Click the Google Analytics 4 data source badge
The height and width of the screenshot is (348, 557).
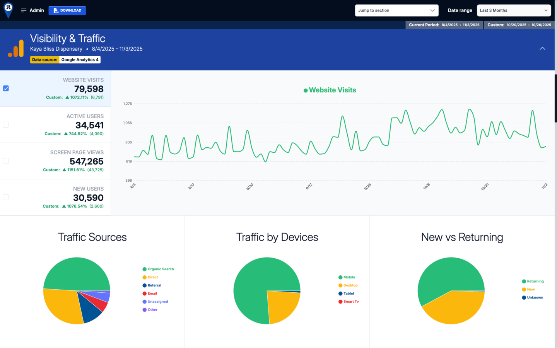click(x=80, y=60)
